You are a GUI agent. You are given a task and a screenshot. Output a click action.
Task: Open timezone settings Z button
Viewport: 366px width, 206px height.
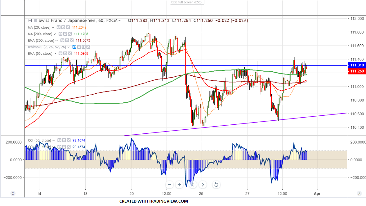point(13,193)
